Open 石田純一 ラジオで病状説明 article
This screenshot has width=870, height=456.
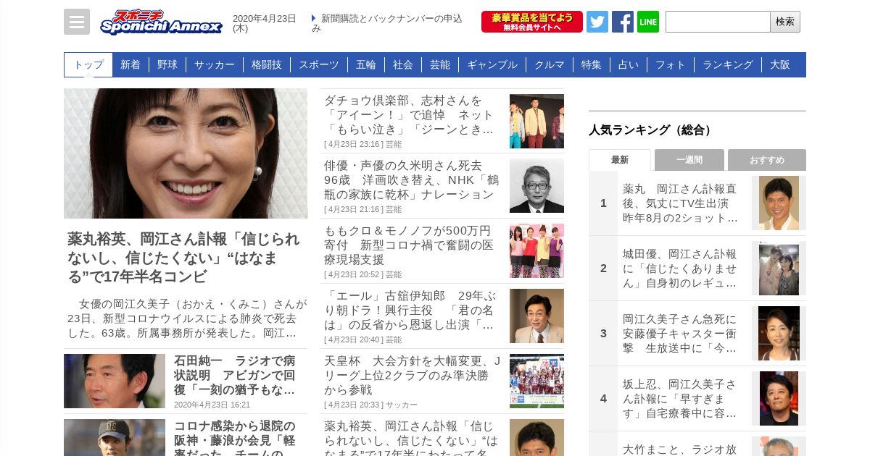[x=235, y=375]
